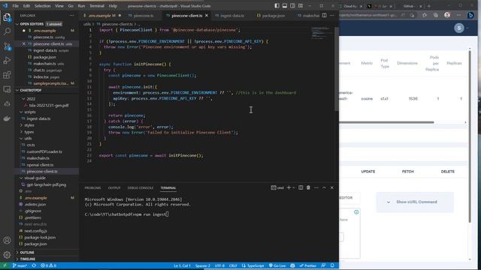Screen dimensions: 481x270
Task: Open customize layout button
Action: coord(301,6)
